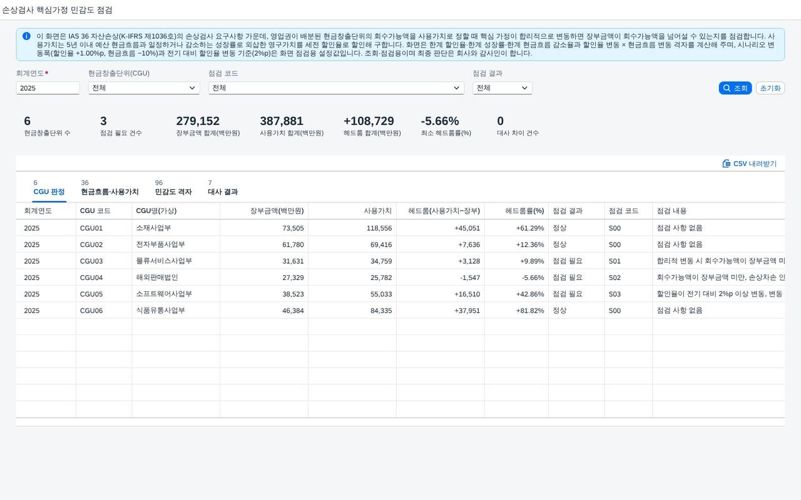Screen dimensions: 801x500
Task: Click the 279,152 장부금액 합계 figure
Action: 198,121
